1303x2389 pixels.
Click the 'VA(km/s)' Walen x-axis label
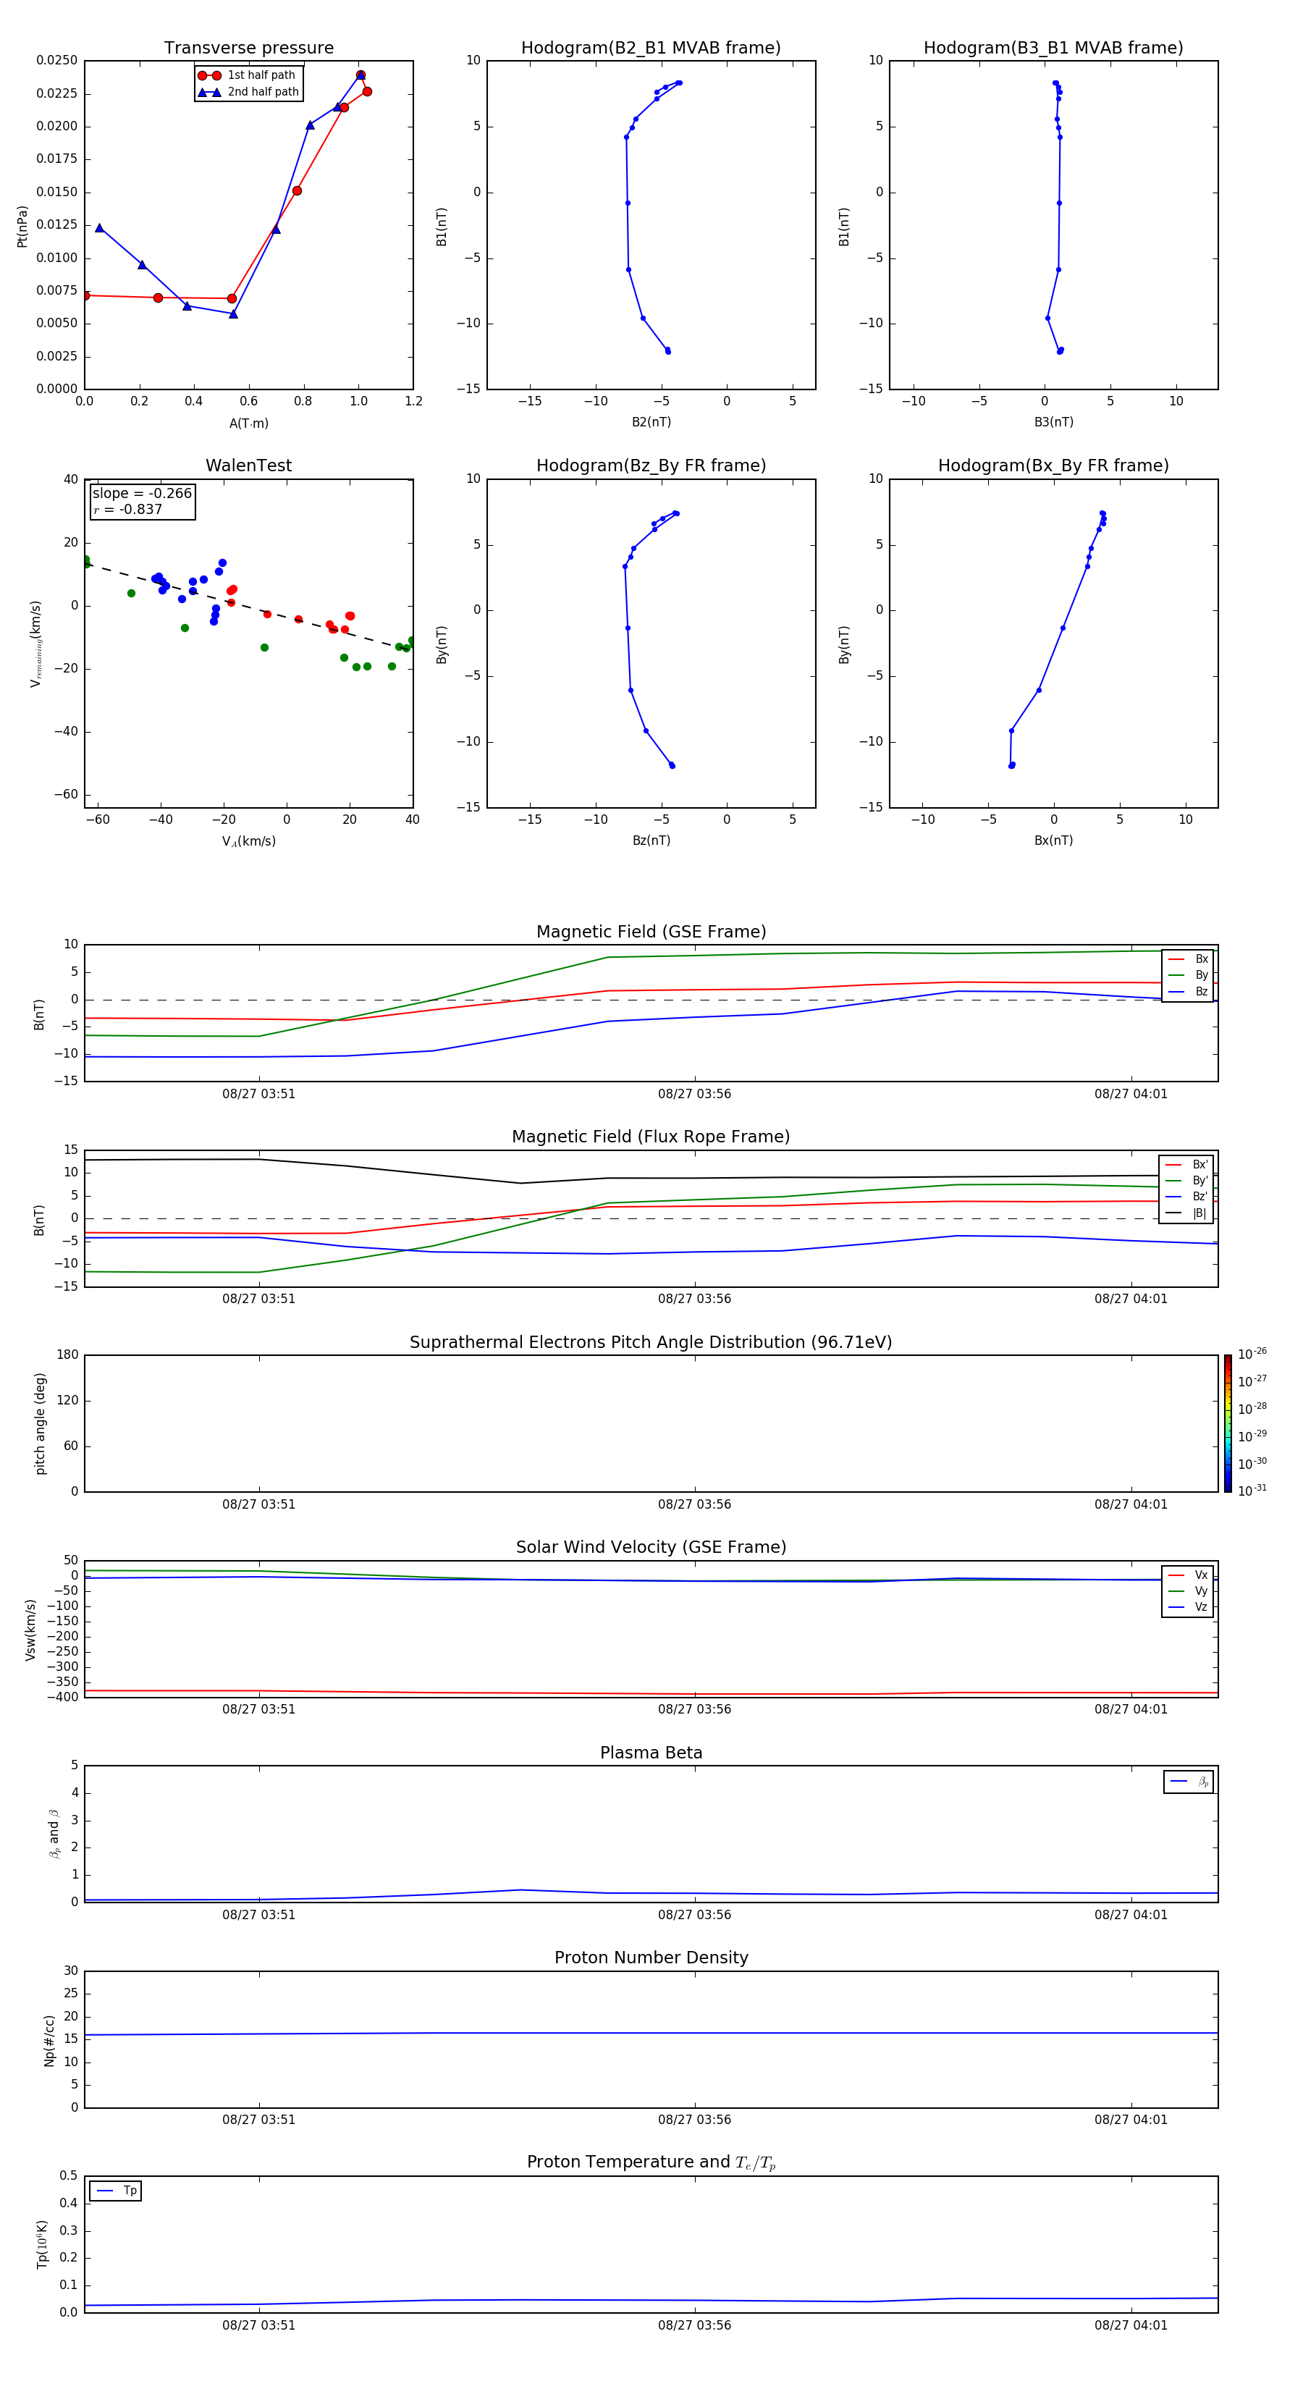(248, 841)
